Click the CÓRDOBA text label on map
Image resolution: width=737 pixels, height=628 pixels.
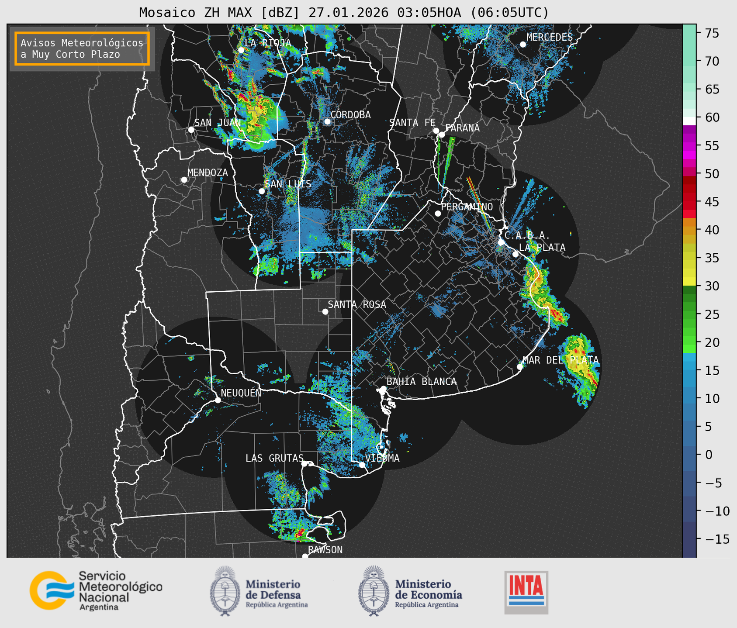point(350,115)
